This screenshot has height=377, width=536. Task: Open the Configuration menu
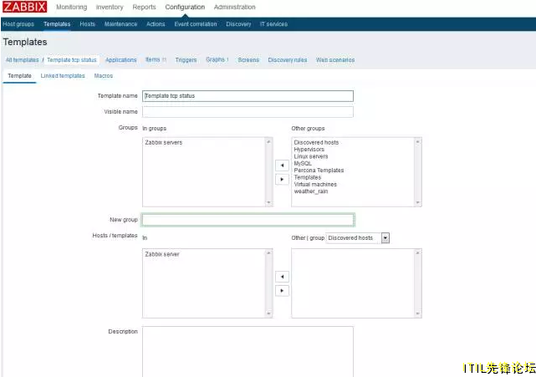click(185, 7)
